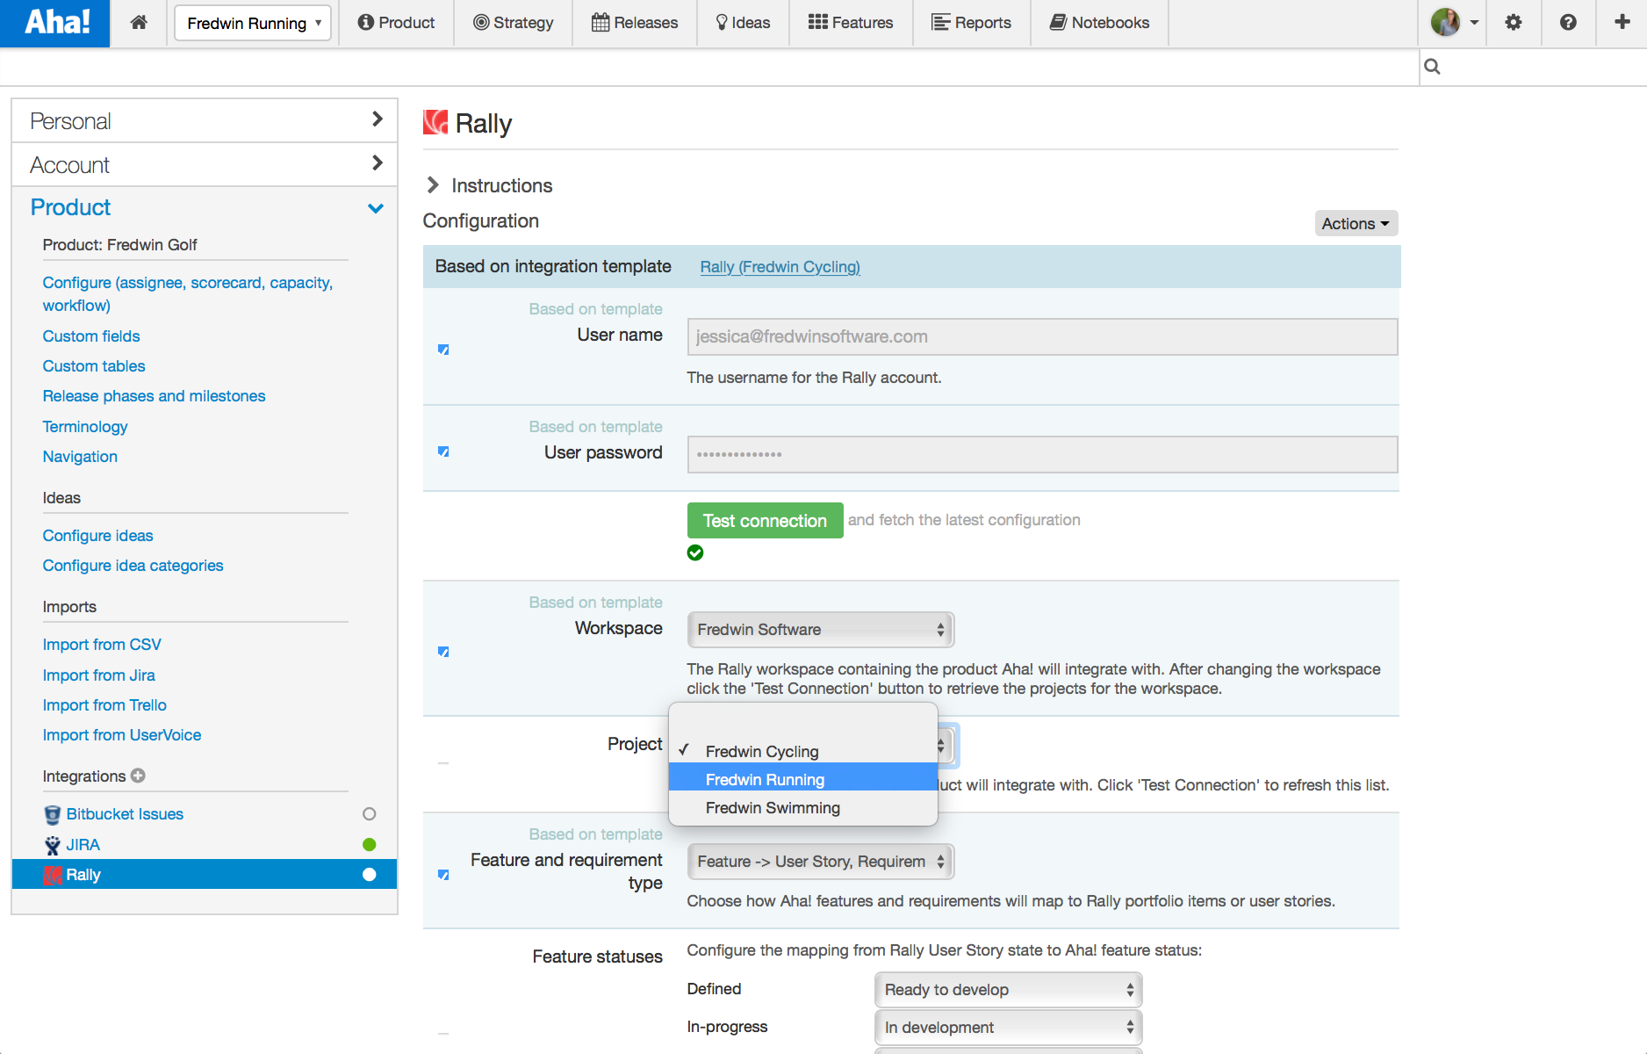Open the Workspace dropdown showing Fredwin Software

tap(819, 629)
